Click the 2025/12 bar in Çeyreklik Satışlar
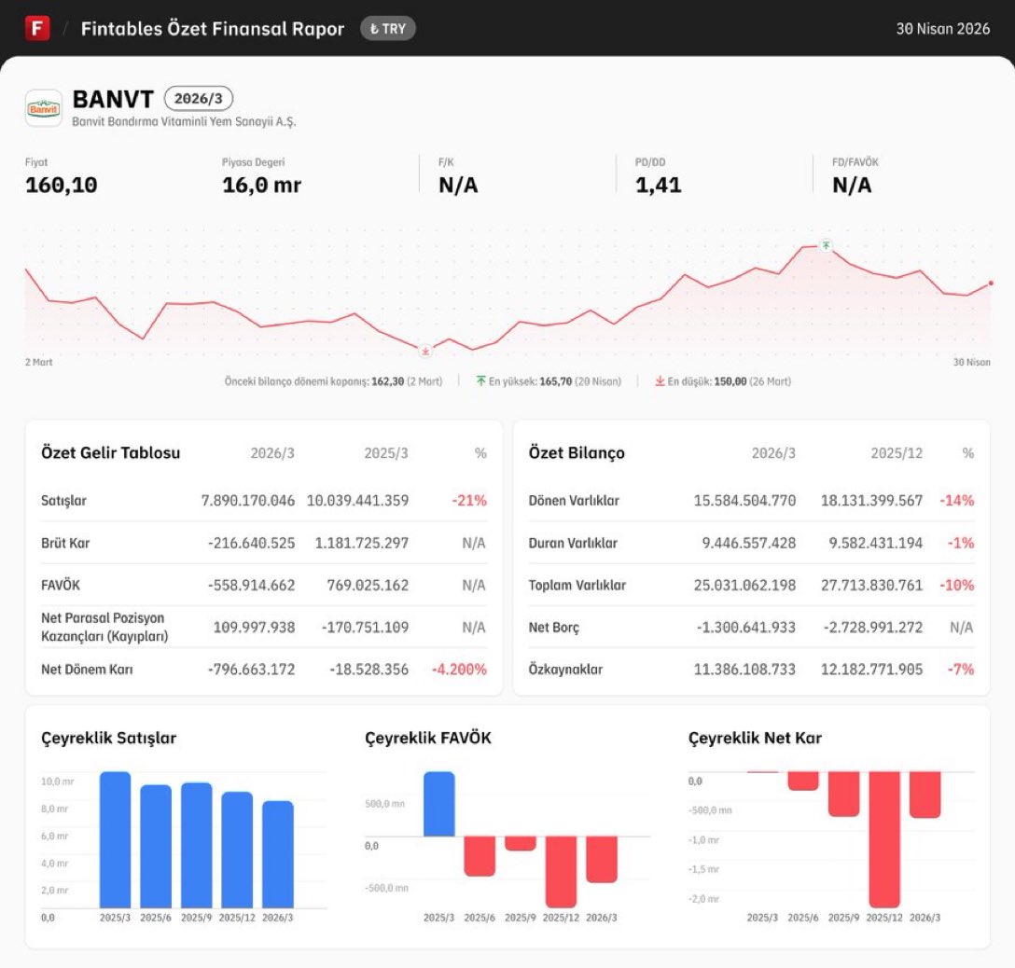1015x968 pixels. coord(237,850)
